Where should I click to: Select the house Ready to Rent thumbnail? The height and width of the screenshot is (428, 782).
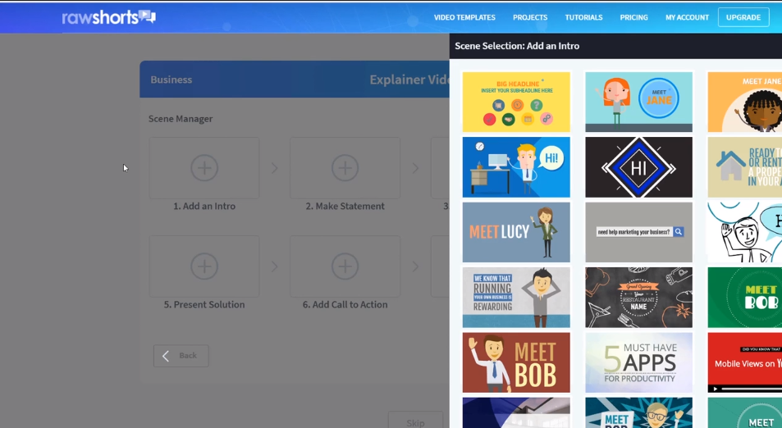click(x=745, y=167)
